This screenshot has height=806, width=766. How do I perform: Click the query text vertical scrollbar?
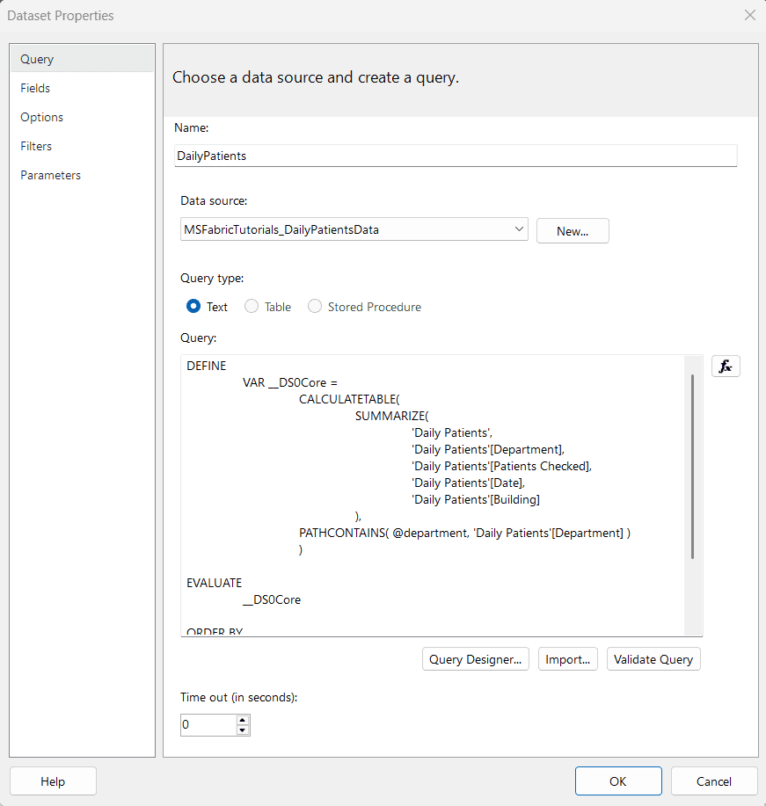tap(693, 466)
